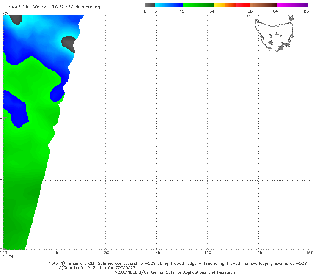Click the dark gray low-wind patch at top-left corner
313x275 pixels.
(x=16, y=19)
